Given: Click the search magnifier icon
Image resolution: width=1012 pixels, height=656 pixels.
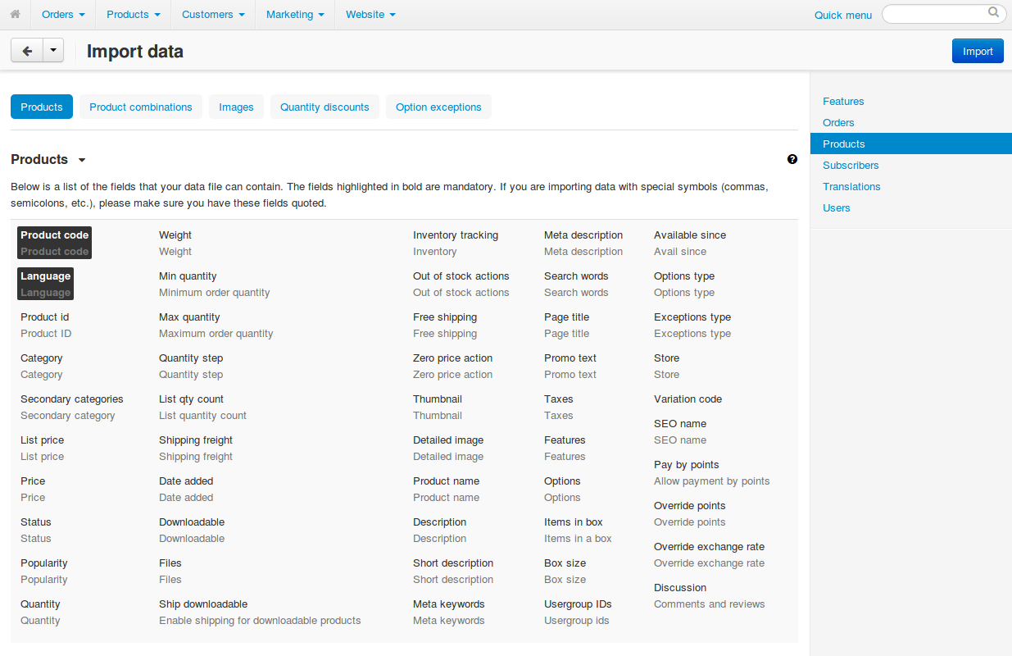Looking at the screenshot, I should [994, 12].
